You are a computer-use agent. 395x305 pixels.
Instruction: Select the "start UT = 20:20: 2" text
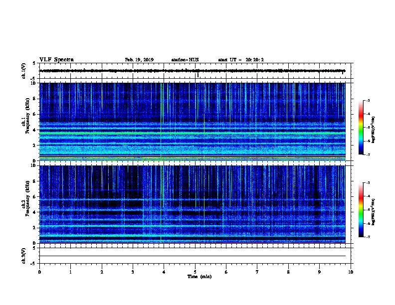click(x=241, y=60)
